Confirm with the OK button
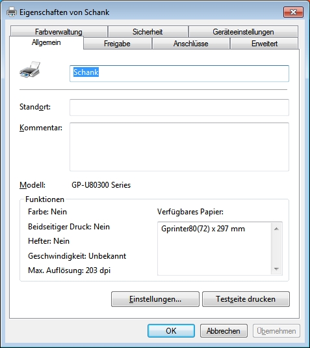 click(x=171, y=330)
